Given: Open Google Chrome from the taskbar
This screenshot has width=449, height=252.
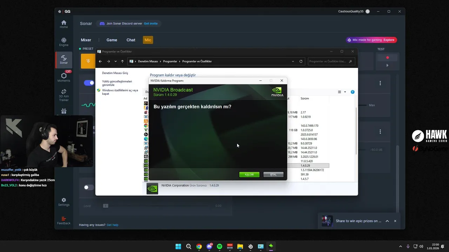Looking at the screenshot, I should point(199,246).
